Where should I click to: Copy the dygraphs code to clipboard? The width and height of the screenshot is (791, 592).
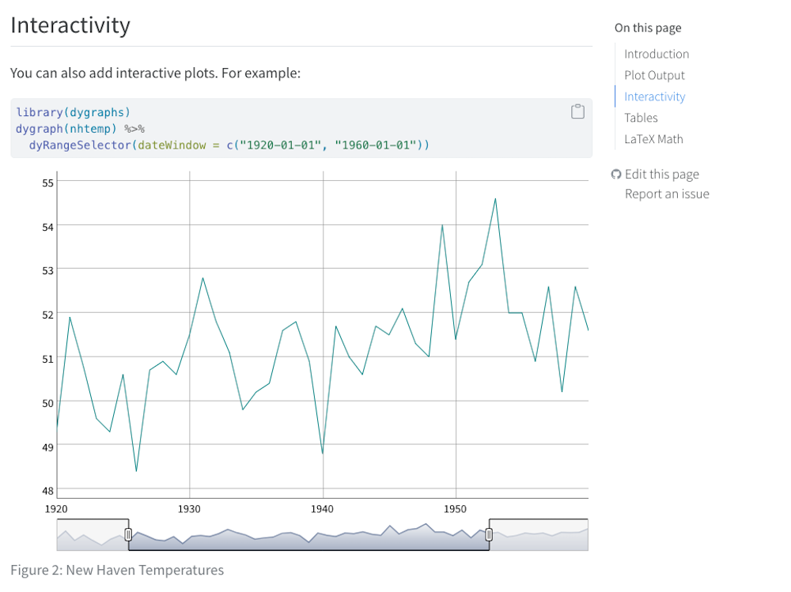[x=577, y=111]
